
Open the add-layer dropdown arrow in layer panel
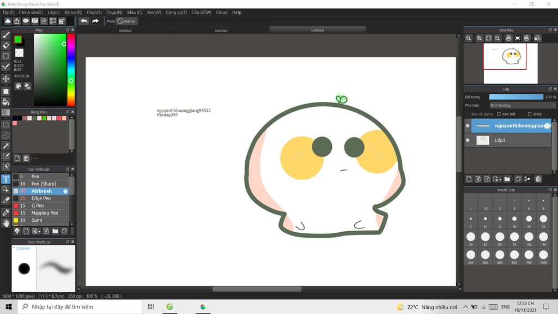coord(497,179)
